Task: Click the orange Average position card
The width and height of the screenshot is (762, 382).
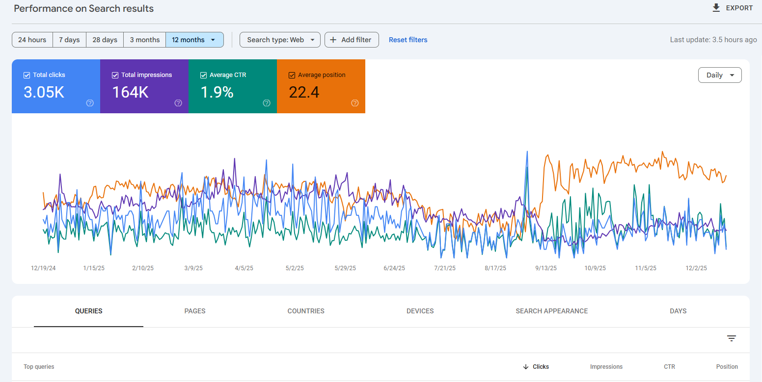Action: pos(321,86)
